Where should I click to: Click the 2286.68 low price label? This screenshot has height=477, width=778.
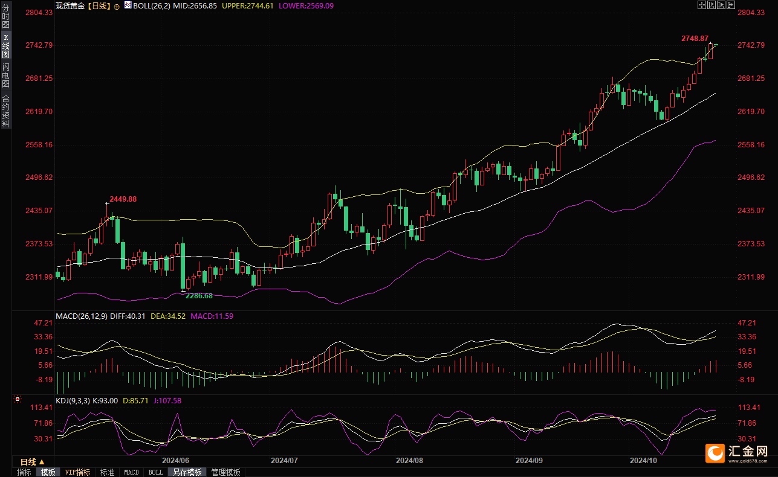(x=199, y=295)
